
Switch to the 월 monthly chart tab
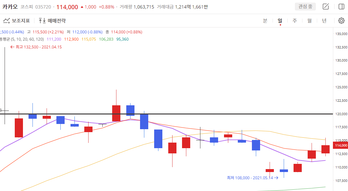tap(309, 21)
